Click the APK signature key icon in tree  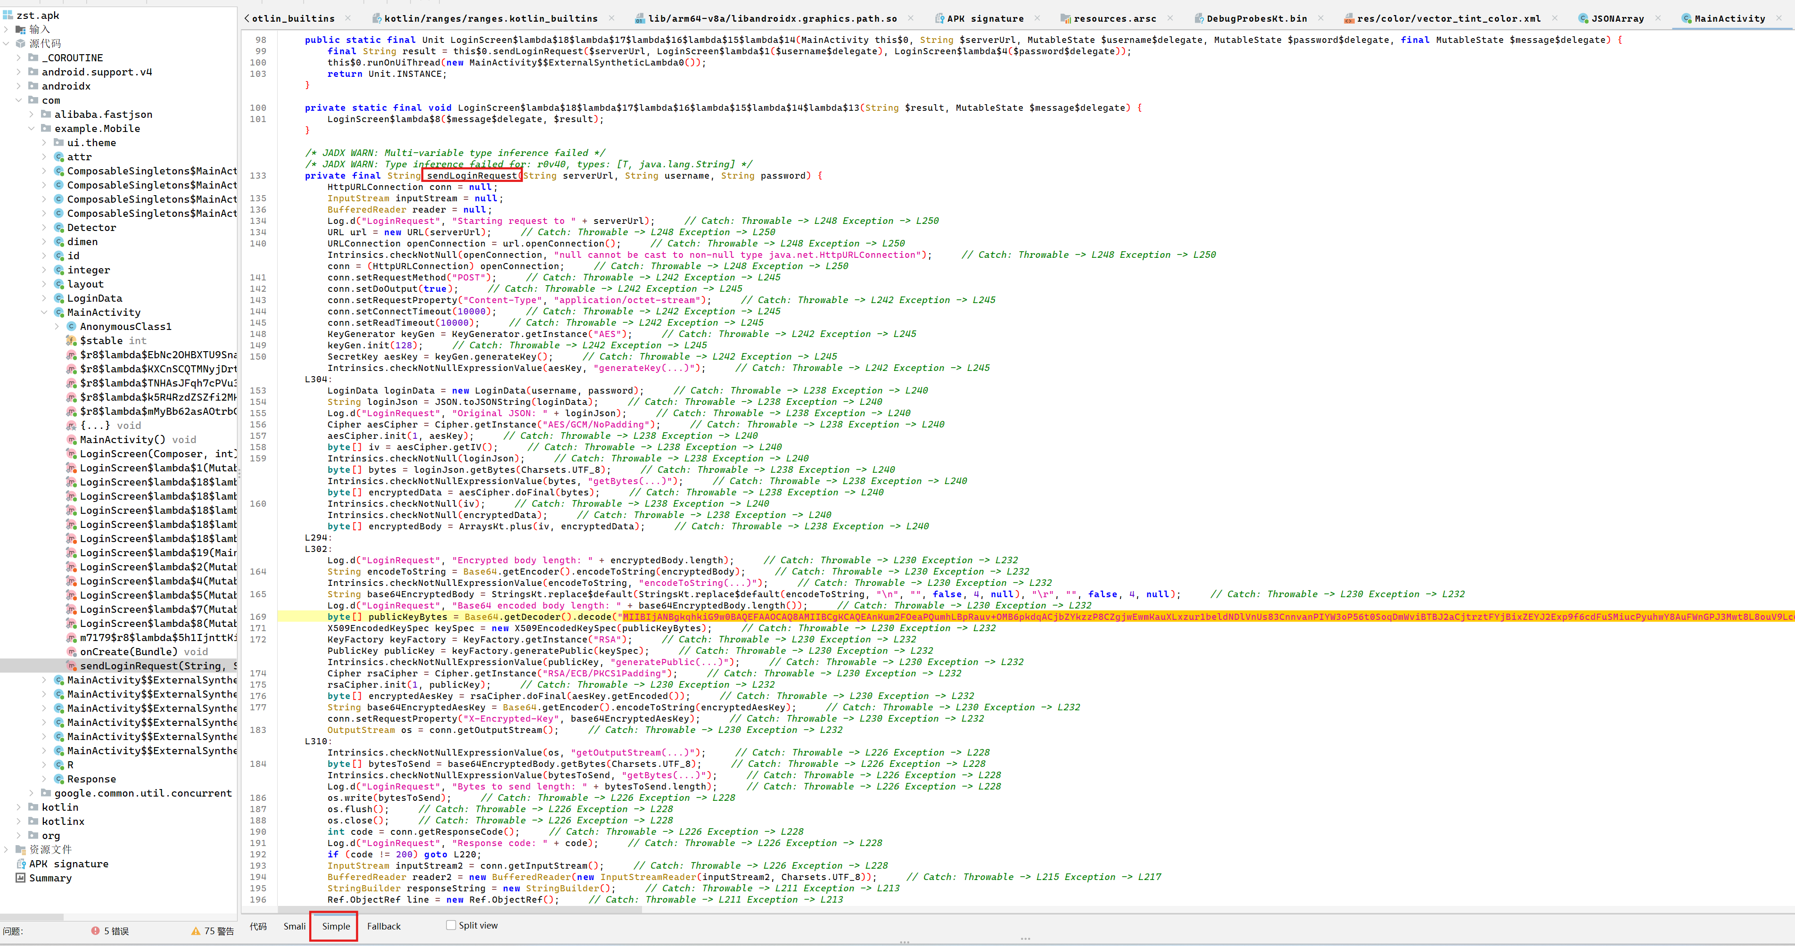(x=21, y=864)
